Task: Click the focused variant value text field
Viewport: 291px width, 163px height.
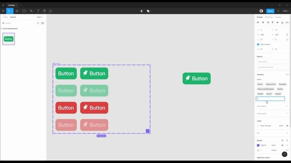Action: tap(270, 99)
